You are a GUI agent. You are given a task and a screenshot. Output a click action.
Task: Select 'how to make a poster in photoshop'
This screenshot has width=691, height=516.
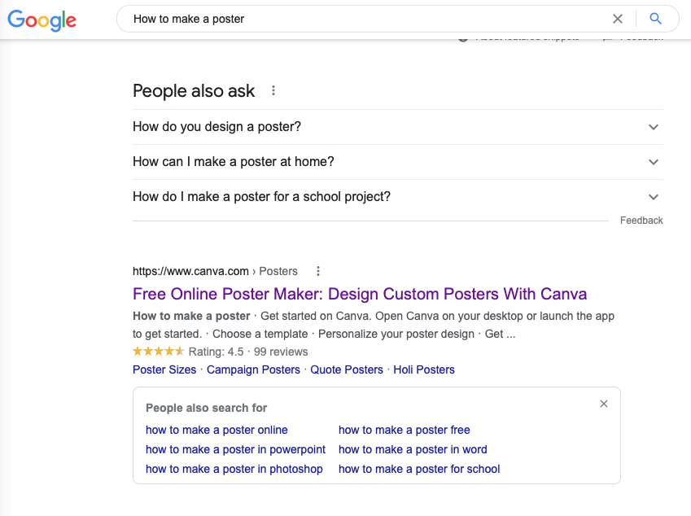point(234,469)
